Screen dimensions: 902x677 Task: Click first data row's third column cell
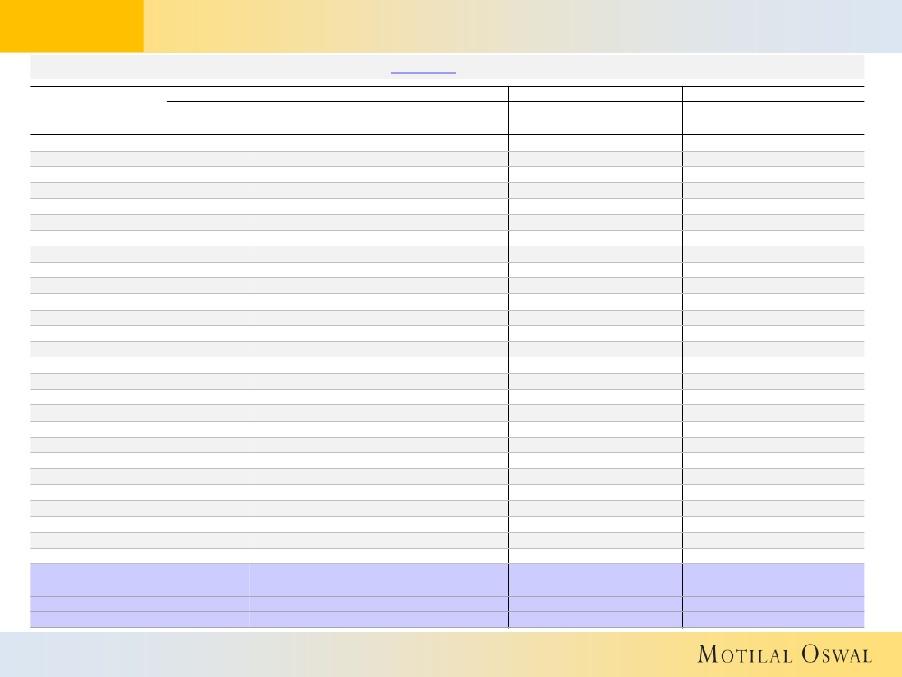coord(594,143)
